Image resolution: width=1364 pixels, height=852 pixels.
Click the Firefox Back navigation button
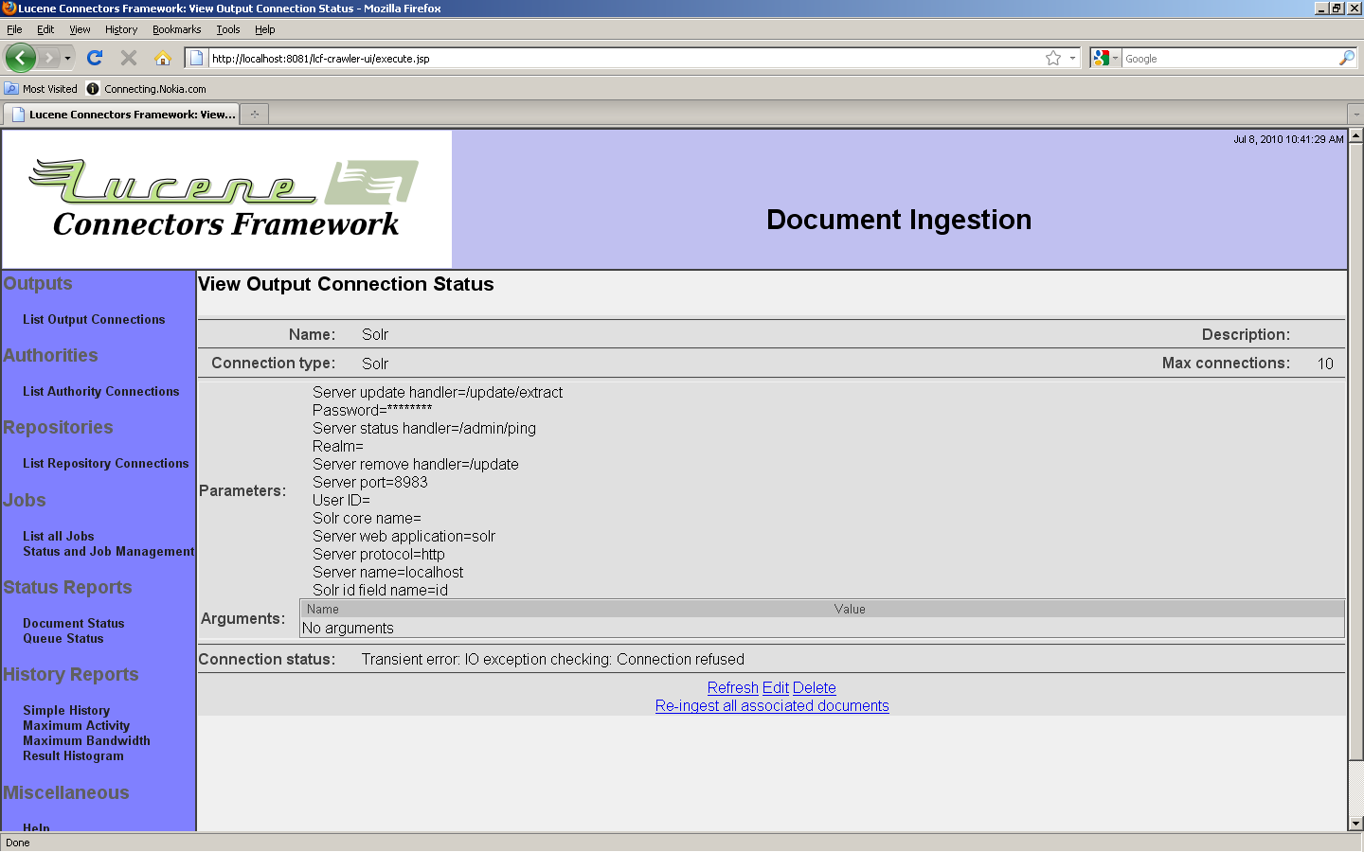21,58
